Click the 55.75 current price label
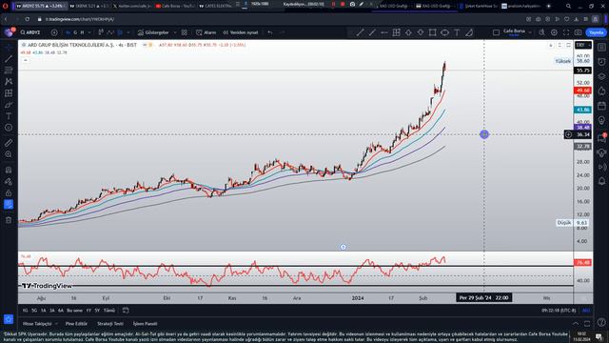Image resolution: width=609 pixels, height=343 pixels. click(583, 71)
